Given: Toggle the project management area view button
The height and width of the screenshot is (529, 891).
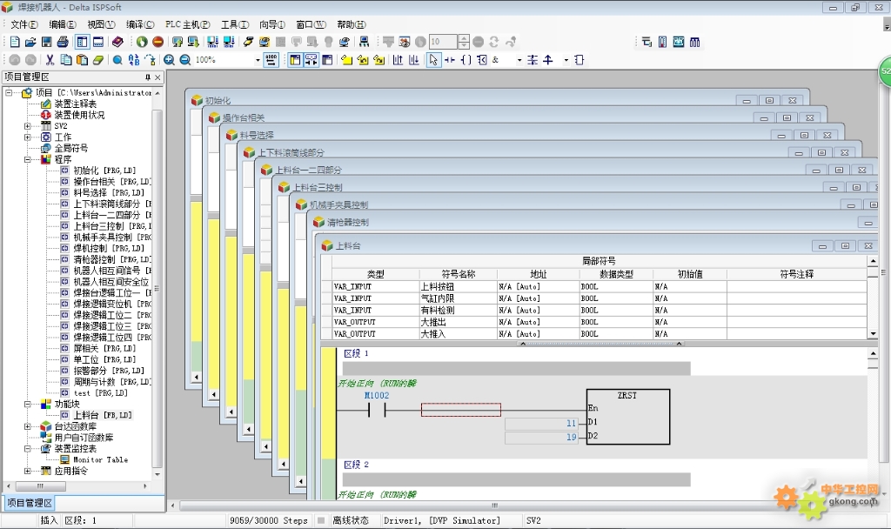Looking at the screenshot, I should pyautogui.click(x=83, y=42).
